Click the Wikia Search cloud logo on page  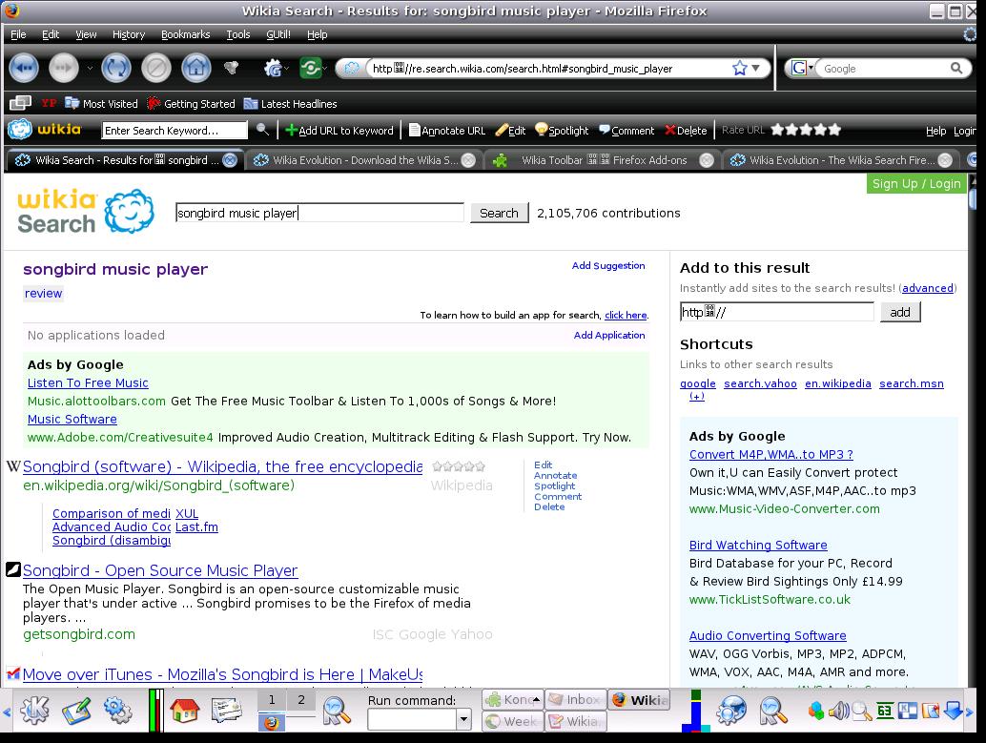[x=129, y=212]
